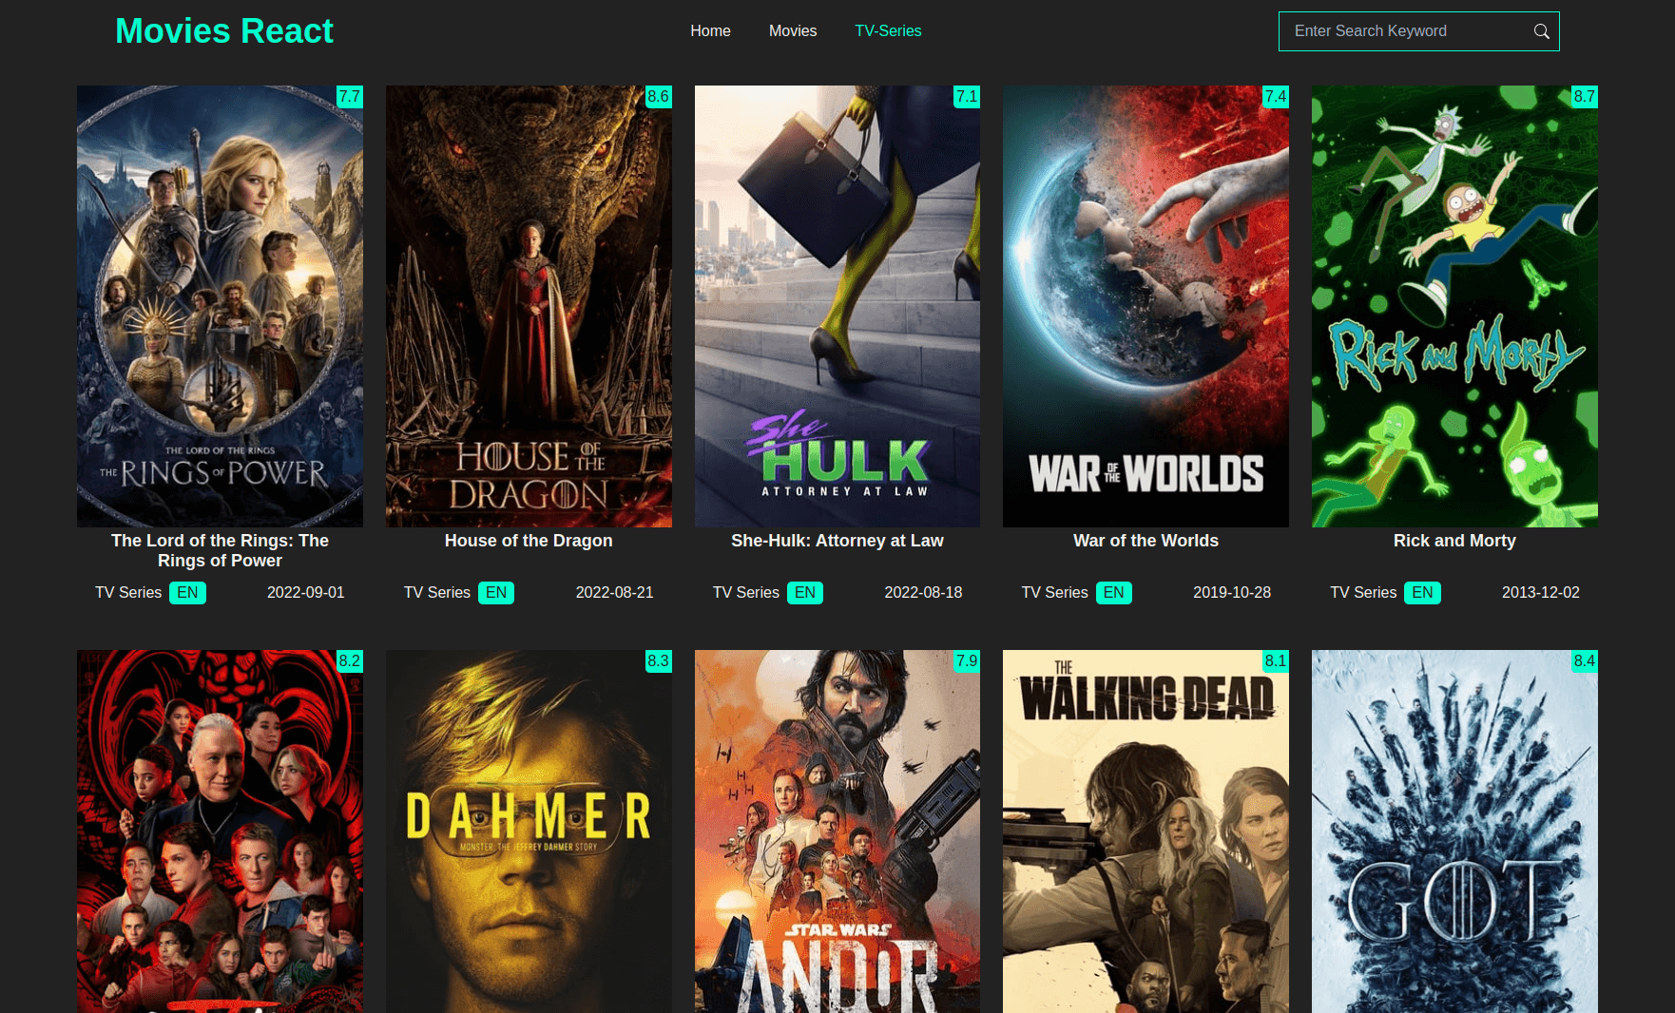Open The Rings of Power poster
1675x1013 pixels.
coord(220,306)
